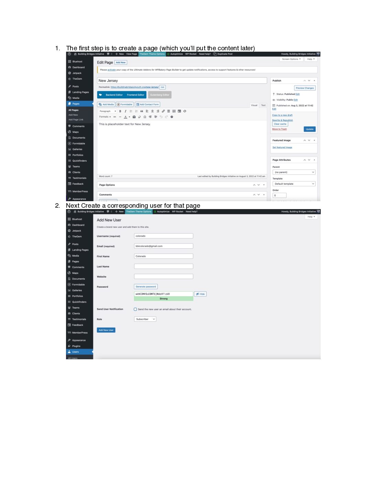This screenshot has width=374, height=485.
Task: Open keyboard shortcuts help question-mark icon
Action: pyautogui.click(x=172, y=117)
